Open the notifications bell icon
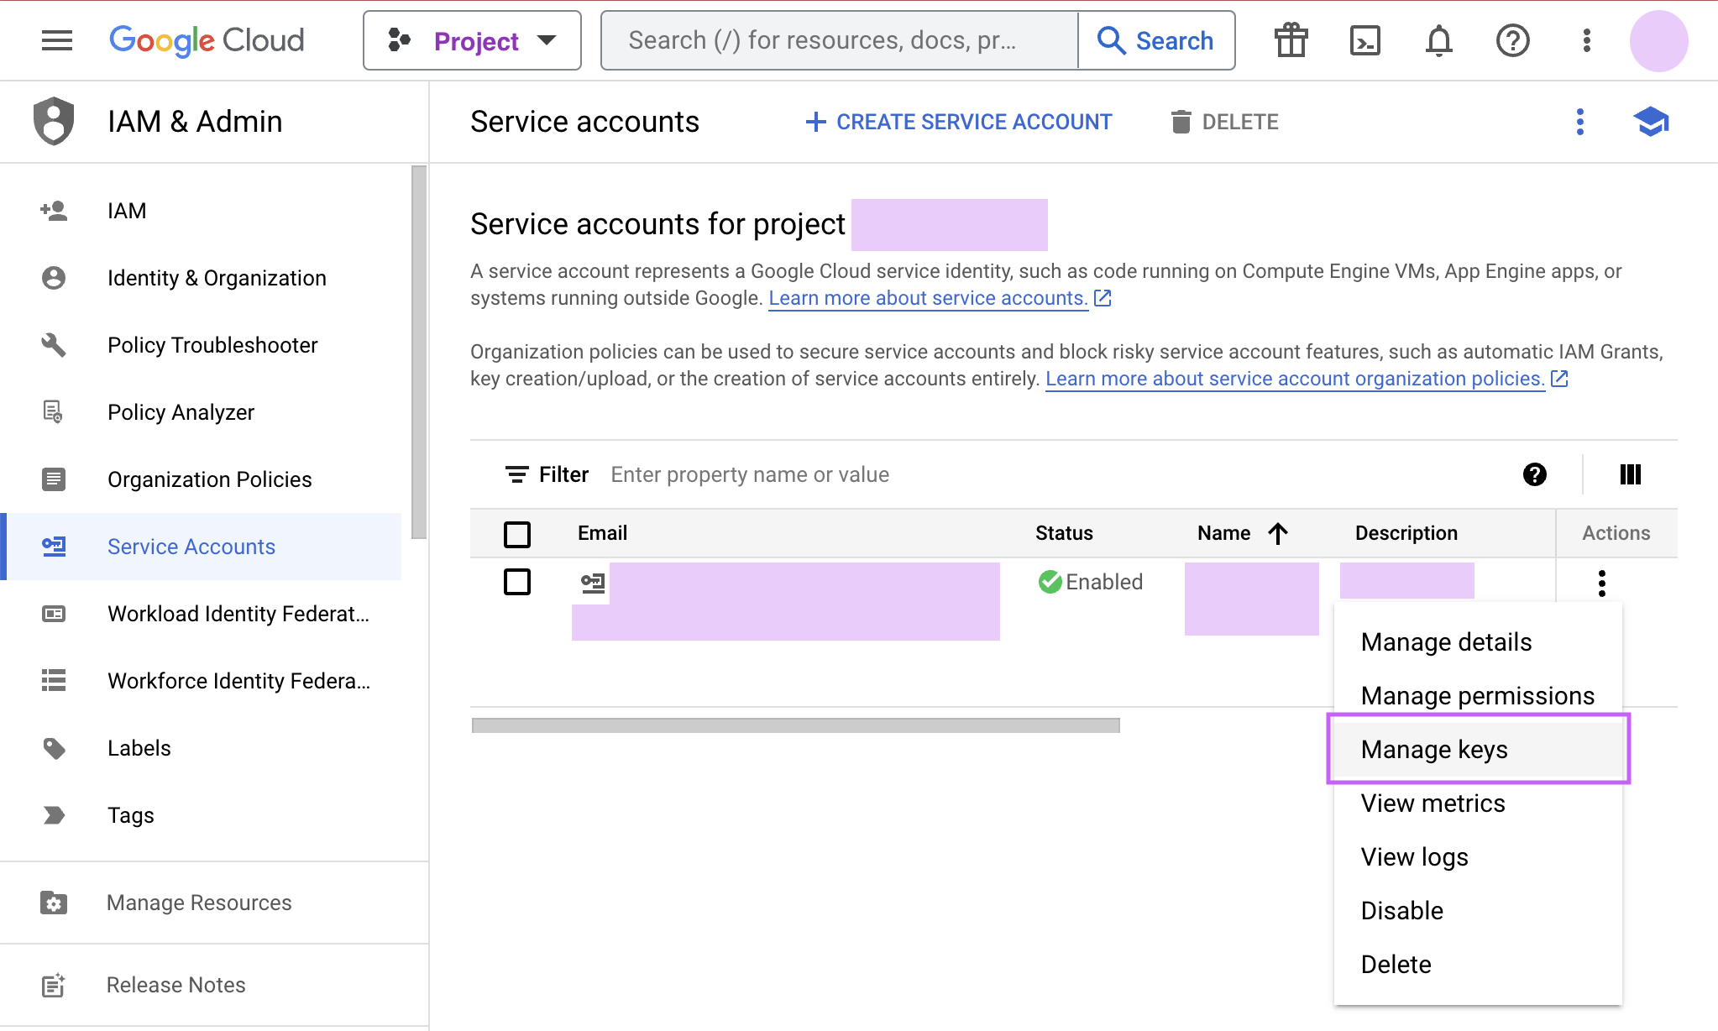 1437,39
